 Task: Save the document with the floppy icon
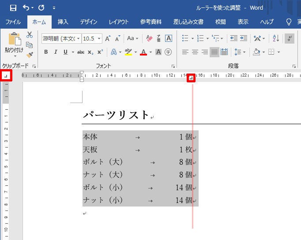[x=13, y=8]
